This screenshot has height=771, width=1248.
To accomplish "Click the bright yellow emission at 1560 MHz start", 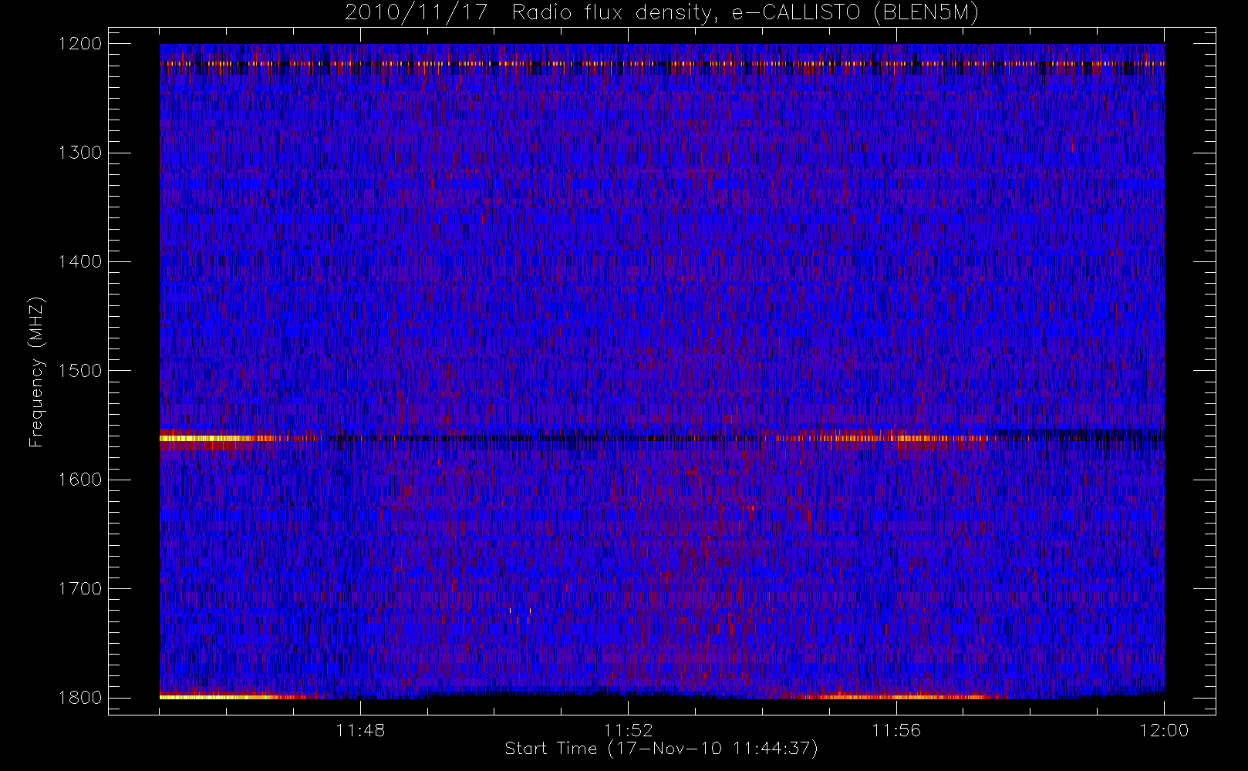I will [204, 438].
